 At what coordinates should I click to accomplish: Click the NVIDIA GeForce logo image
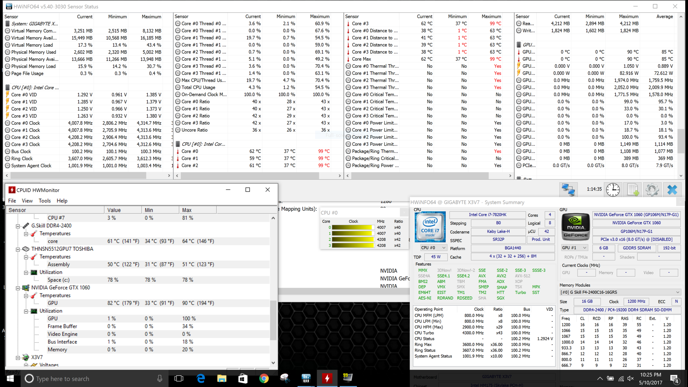575,227
